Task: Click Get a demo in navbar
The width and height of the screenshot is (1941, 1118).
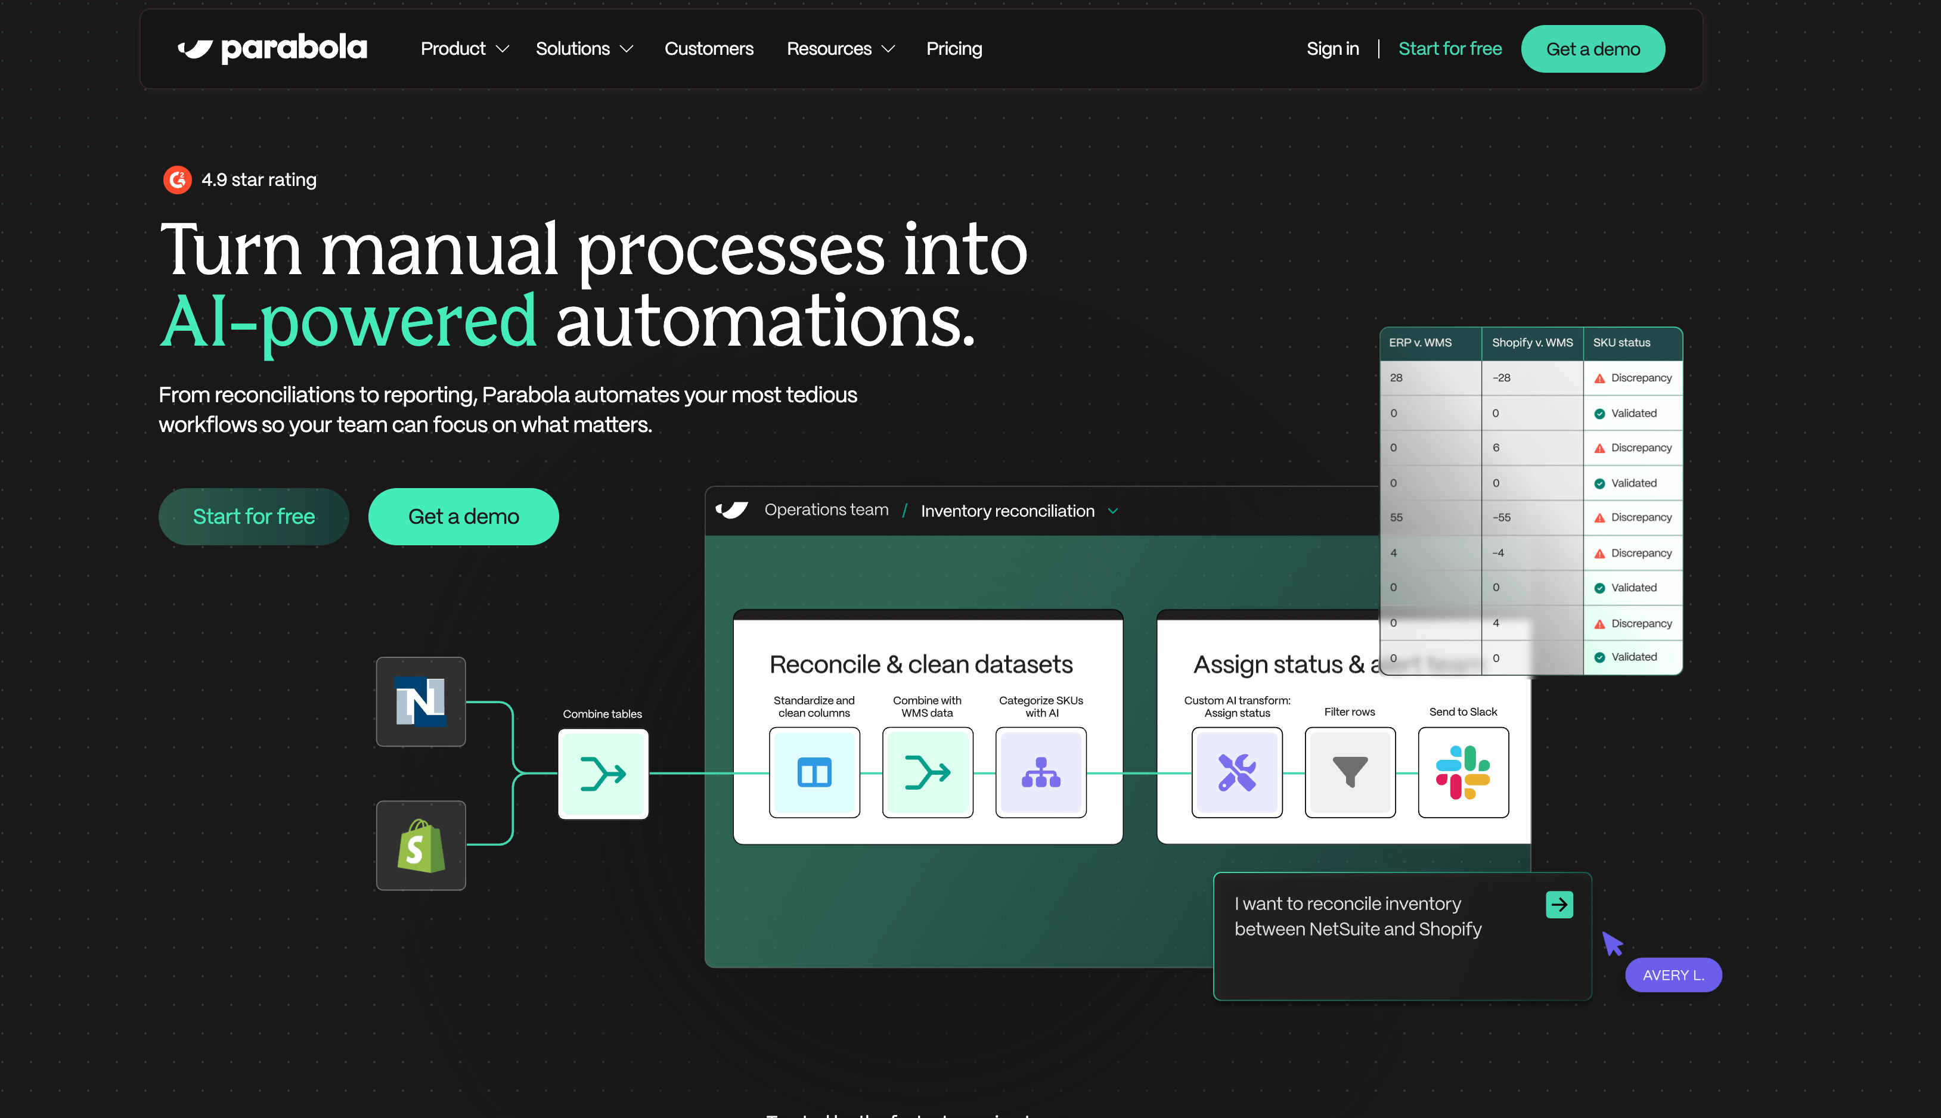Action: [1592, 49]
